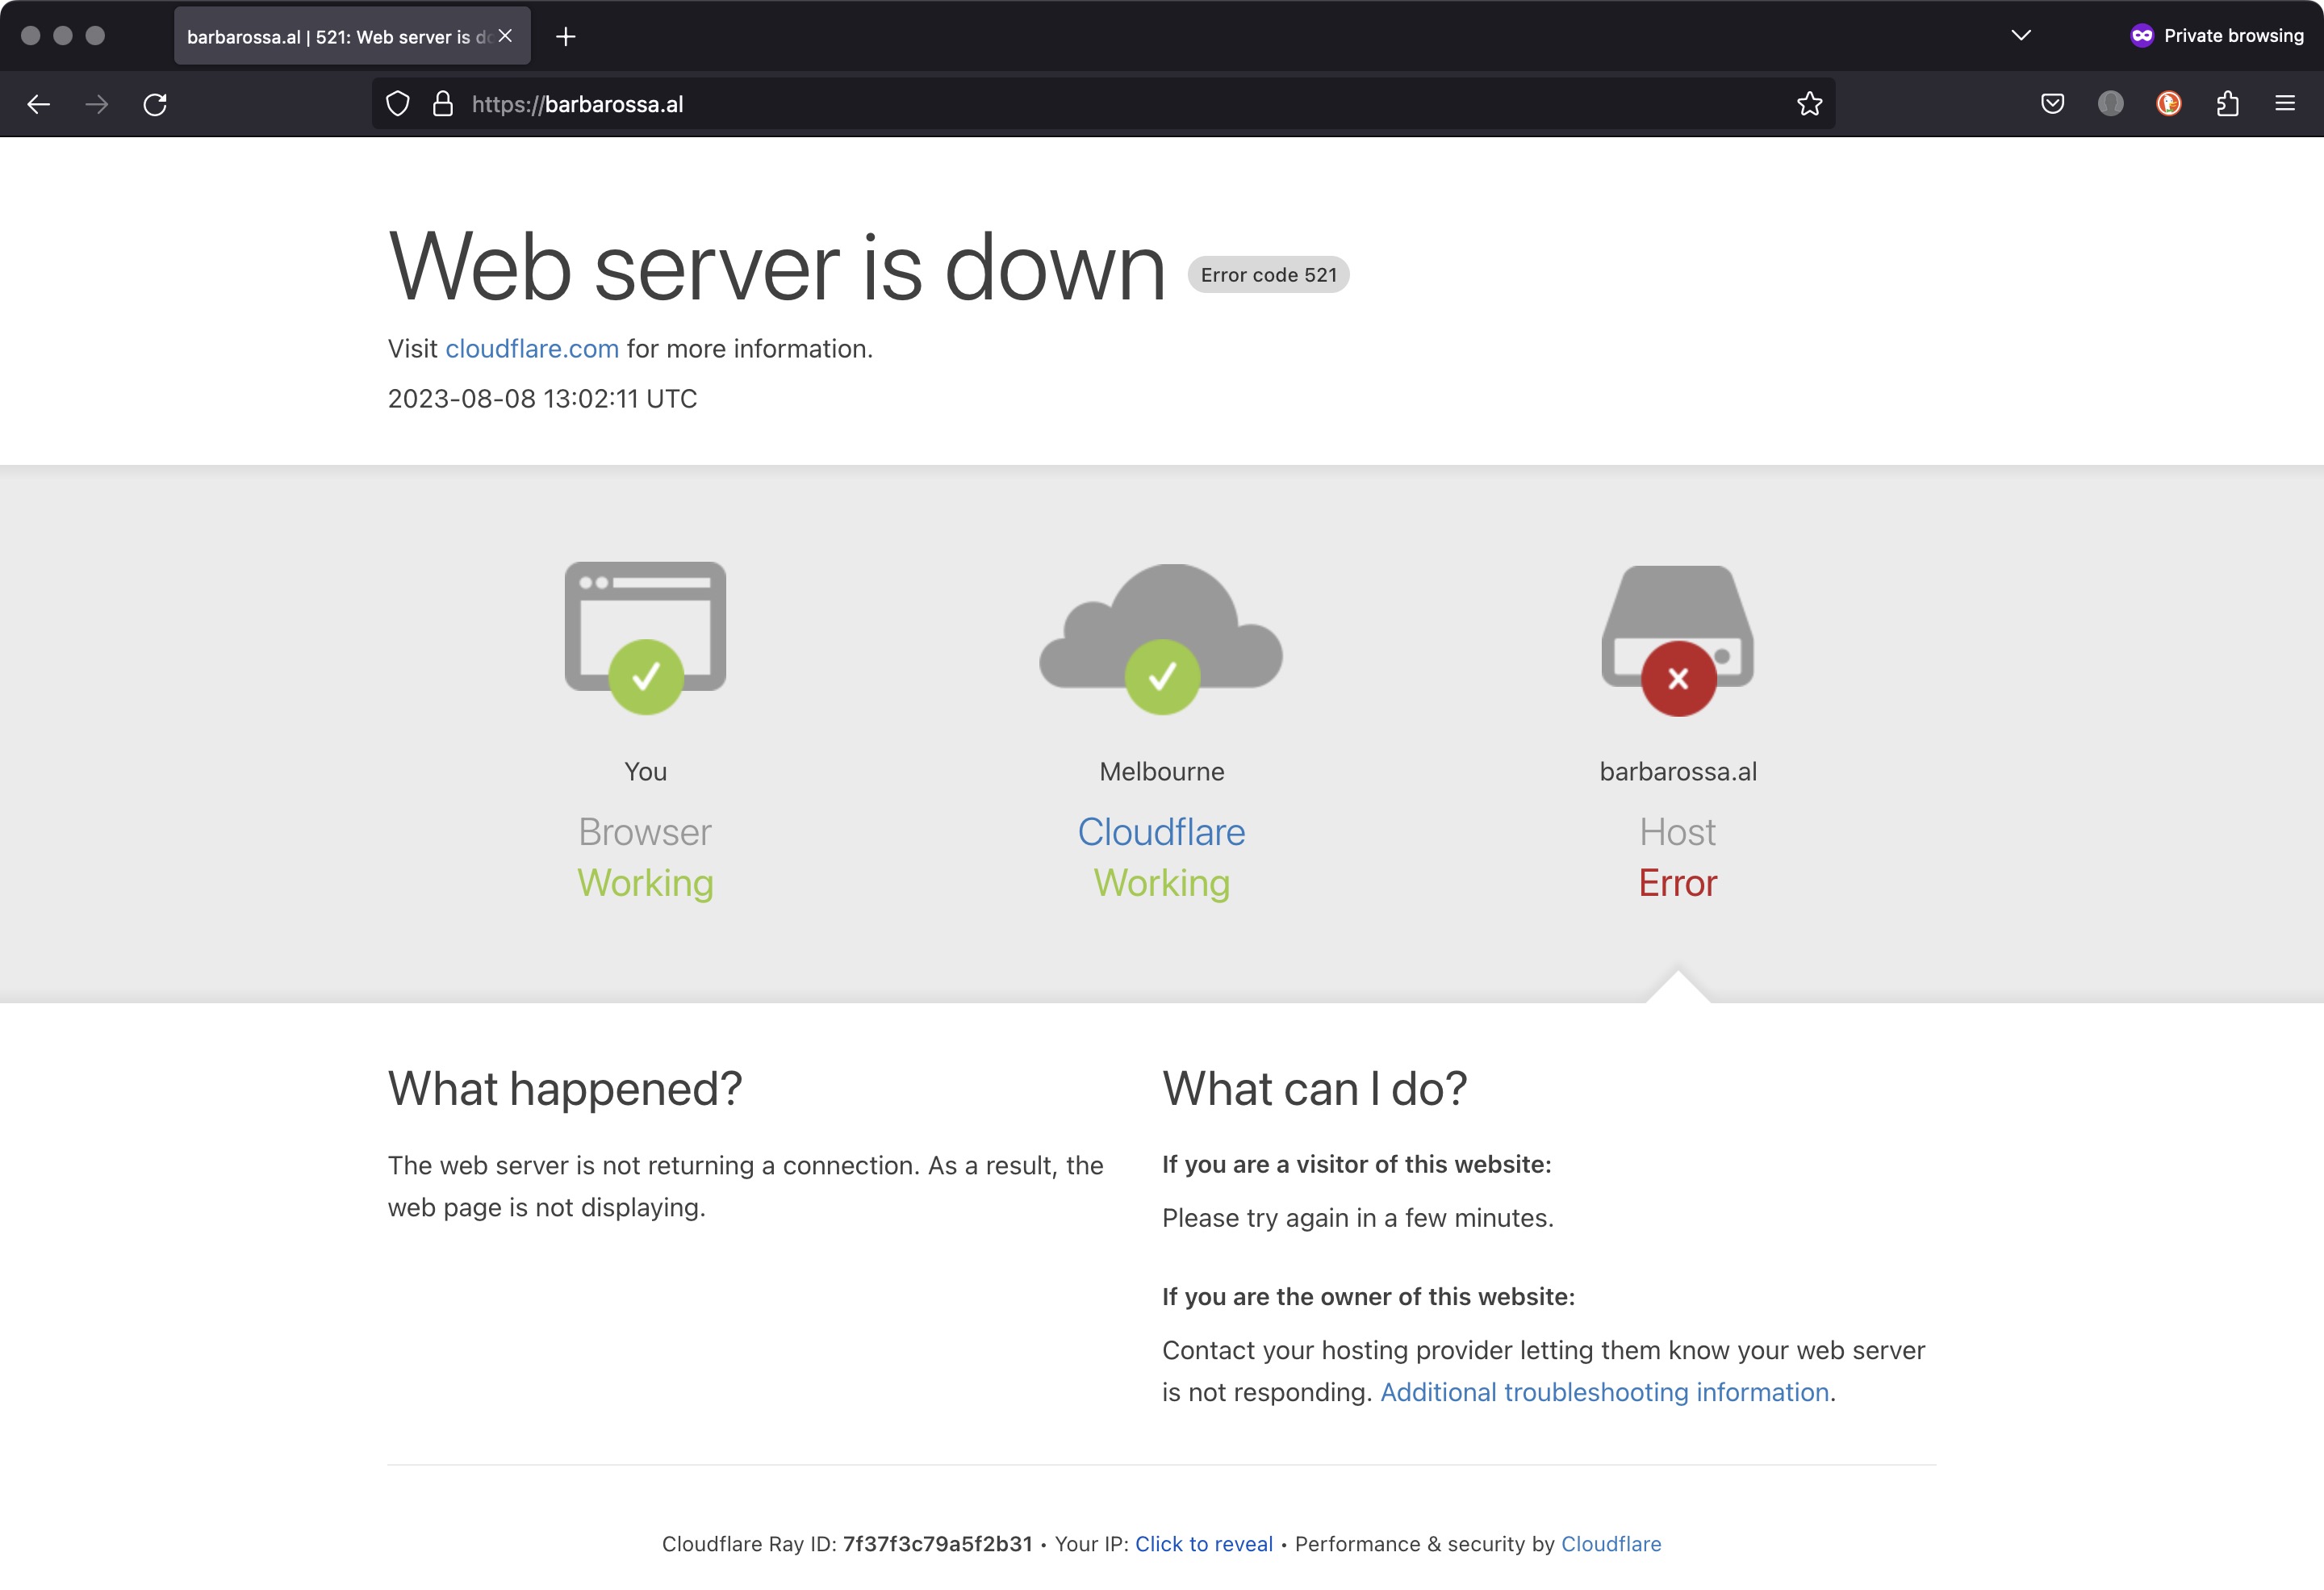Open a new tab with plus button
Screen dimensions: 2324x1590
[566, 37]
